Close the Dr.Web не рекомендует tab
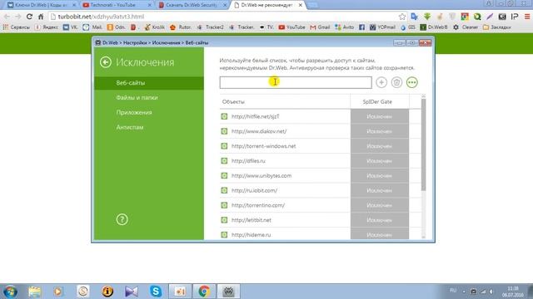 click(x=300, y=5)
